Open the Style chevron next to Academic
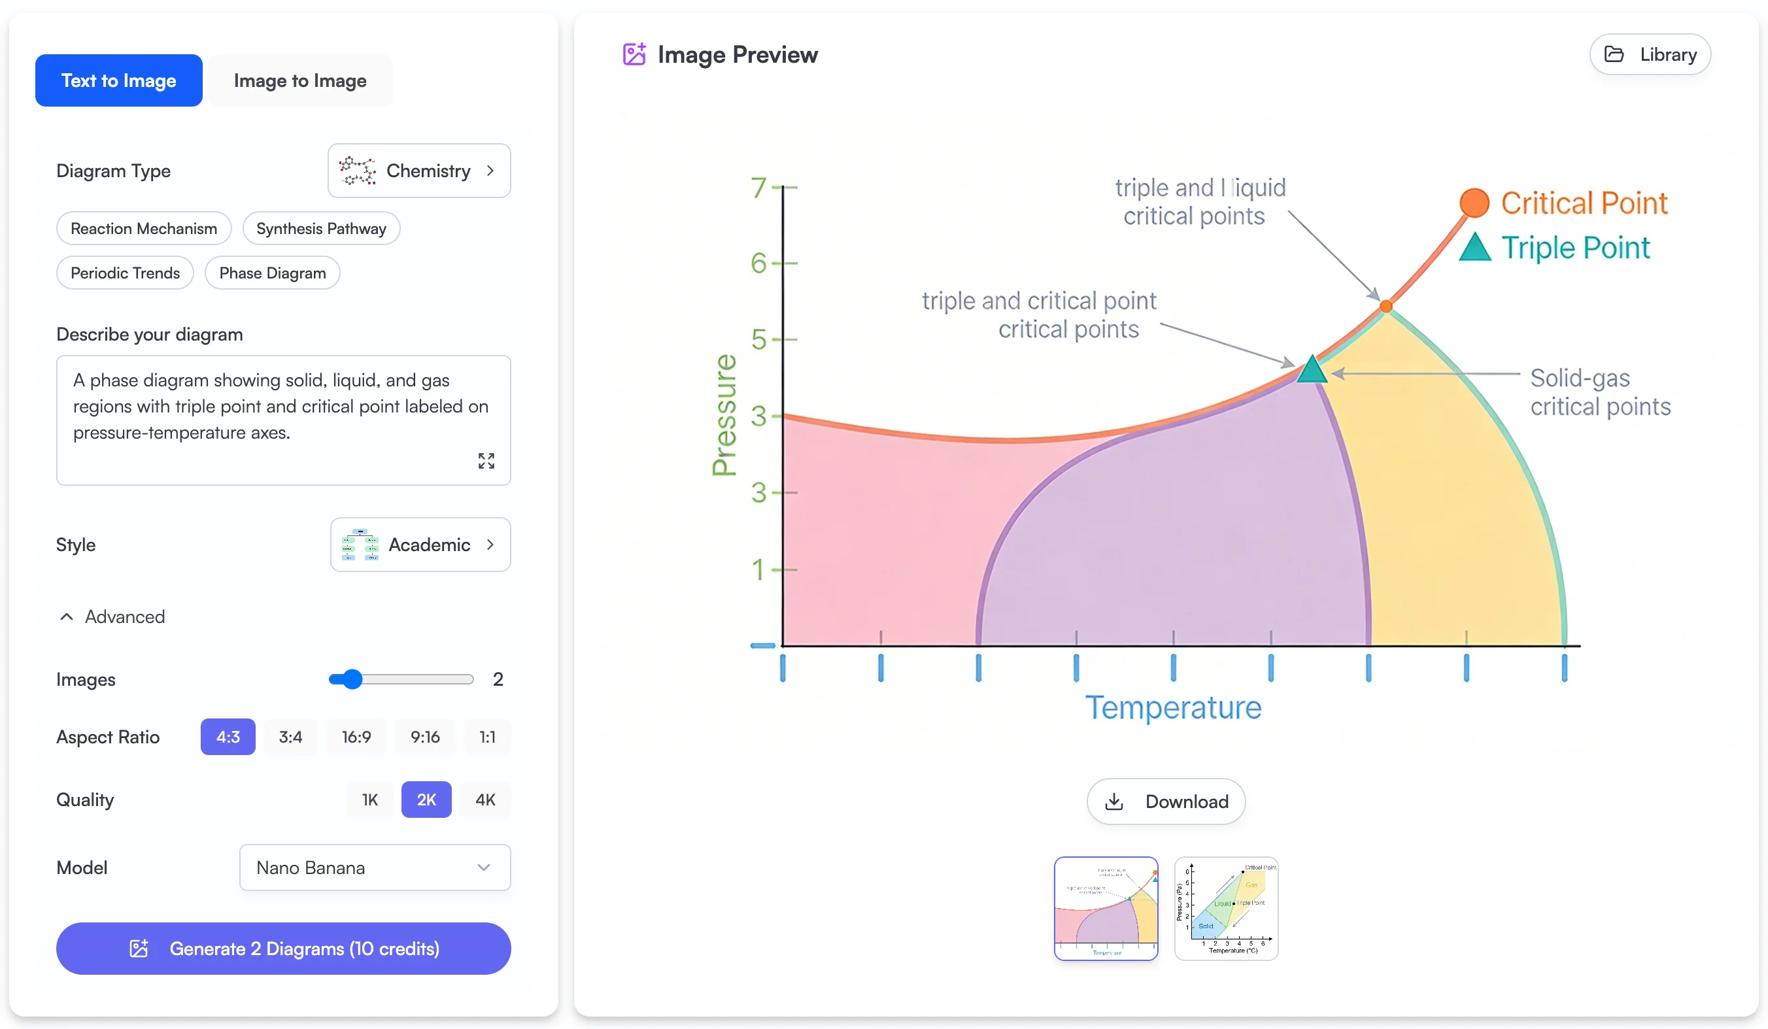Screen dimensions: 1768x1029 pos(491,545)
